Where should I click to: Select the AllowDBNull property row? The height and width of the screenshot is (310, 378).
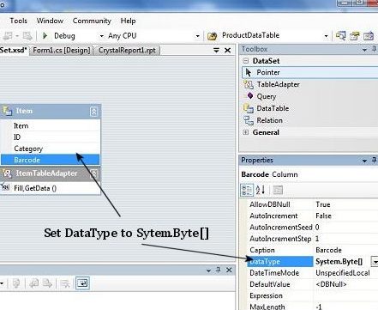click(313, 204)
